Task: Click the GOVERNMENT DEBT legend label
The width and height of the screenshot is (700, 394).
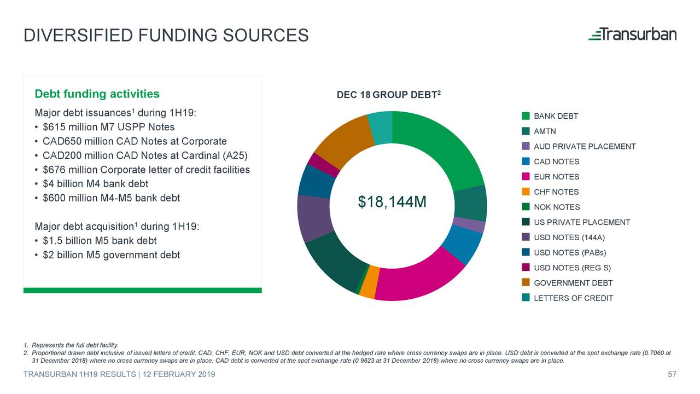Action: (x=573, y=283)
